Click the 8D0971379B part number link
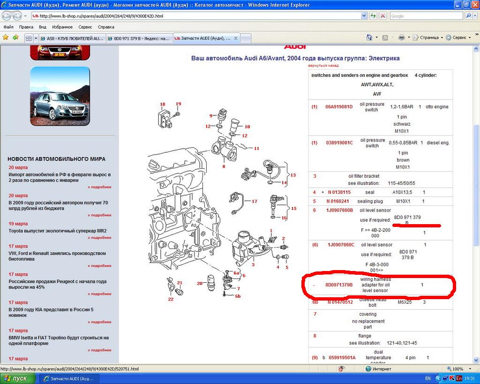 coord(338,285)
